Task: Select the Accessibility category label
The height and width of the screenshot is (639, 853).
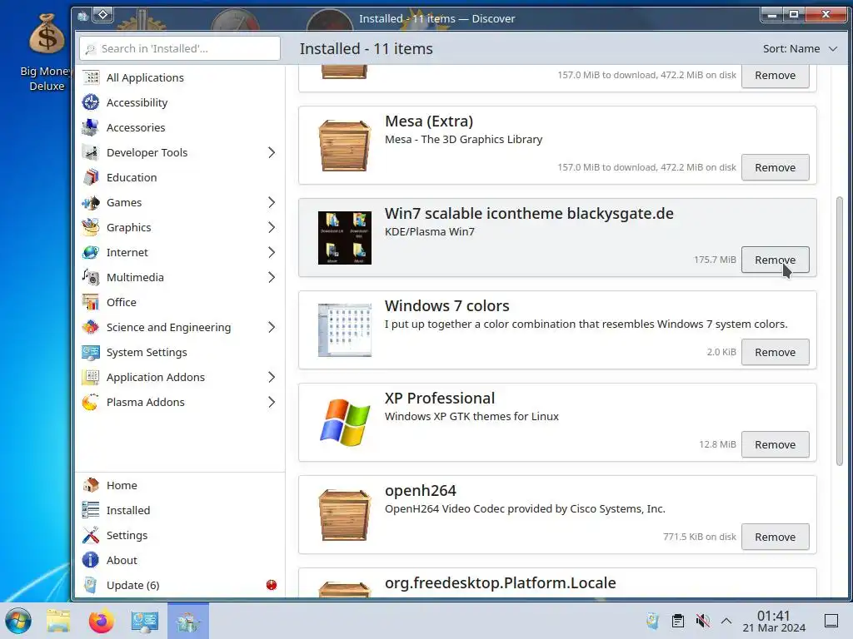Action: 137,102
